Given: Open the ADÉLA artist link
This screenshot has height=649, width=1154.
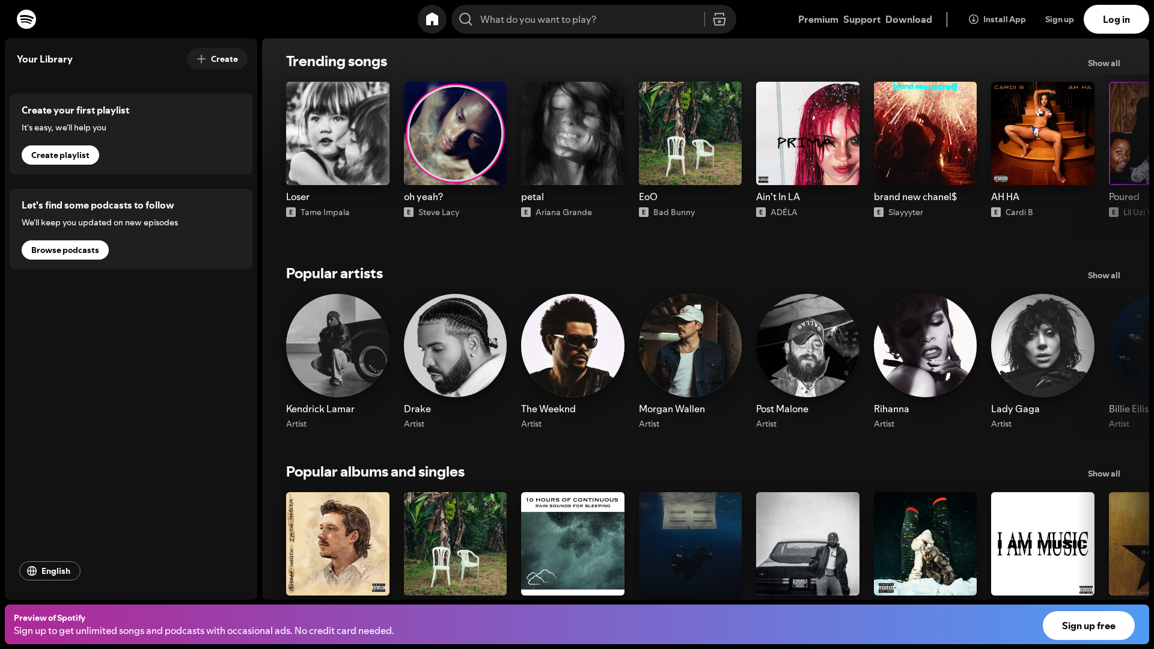Looking at the screenshot, I should [784, 212].
